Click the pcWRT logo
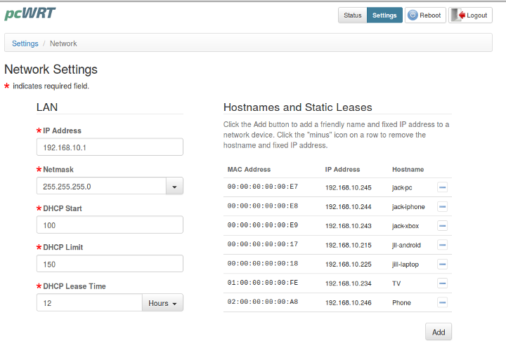Image resolution: width=506 pixels, height=348 pixels. pos(30,13)
